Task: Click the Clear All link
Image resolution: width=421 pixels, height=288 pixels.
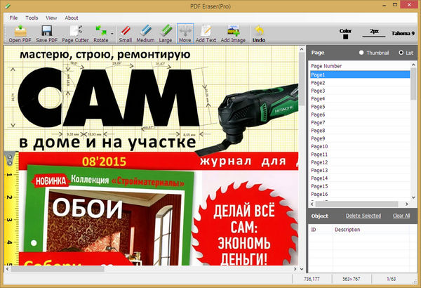Action: pyautogui.click(x=401, y=216)
